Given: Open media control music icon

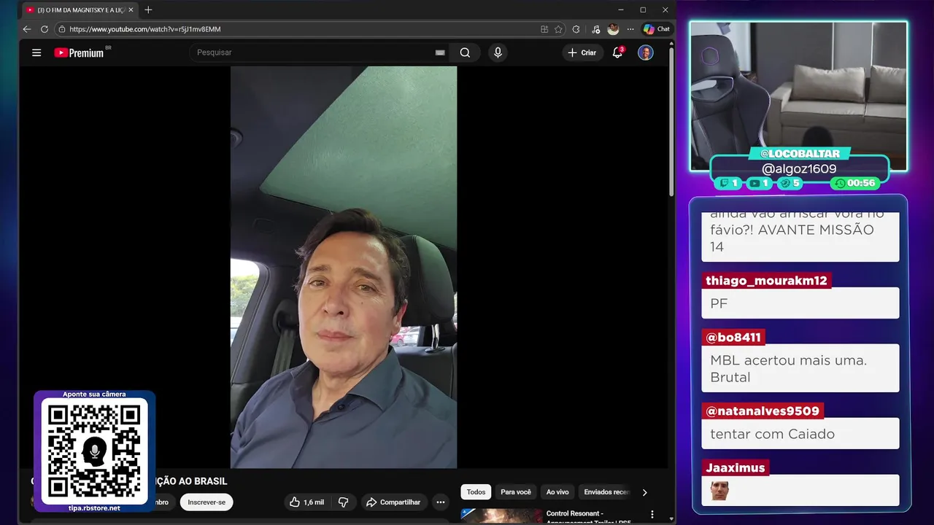Looking at the screenshot, I should point(595,29).
